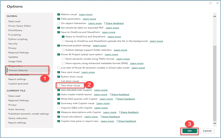The height and width of the screenshot is (138, 221).
Task: Enable the Text slicer visual checkbox
Action: pyautogui.click(x=59, y=85)
